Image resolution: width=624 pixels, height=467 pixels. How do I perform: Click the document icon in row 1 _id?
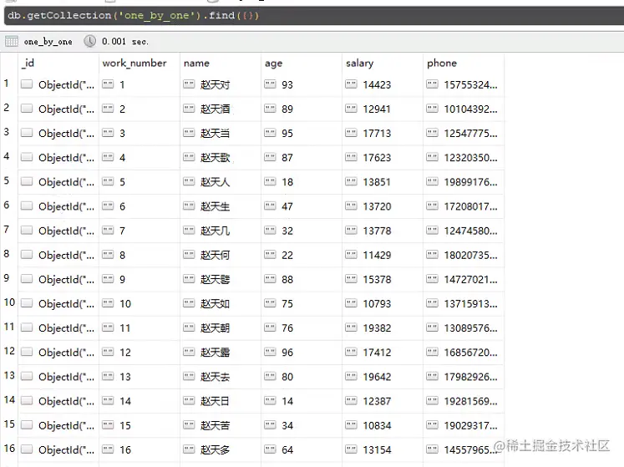[27, 84]
